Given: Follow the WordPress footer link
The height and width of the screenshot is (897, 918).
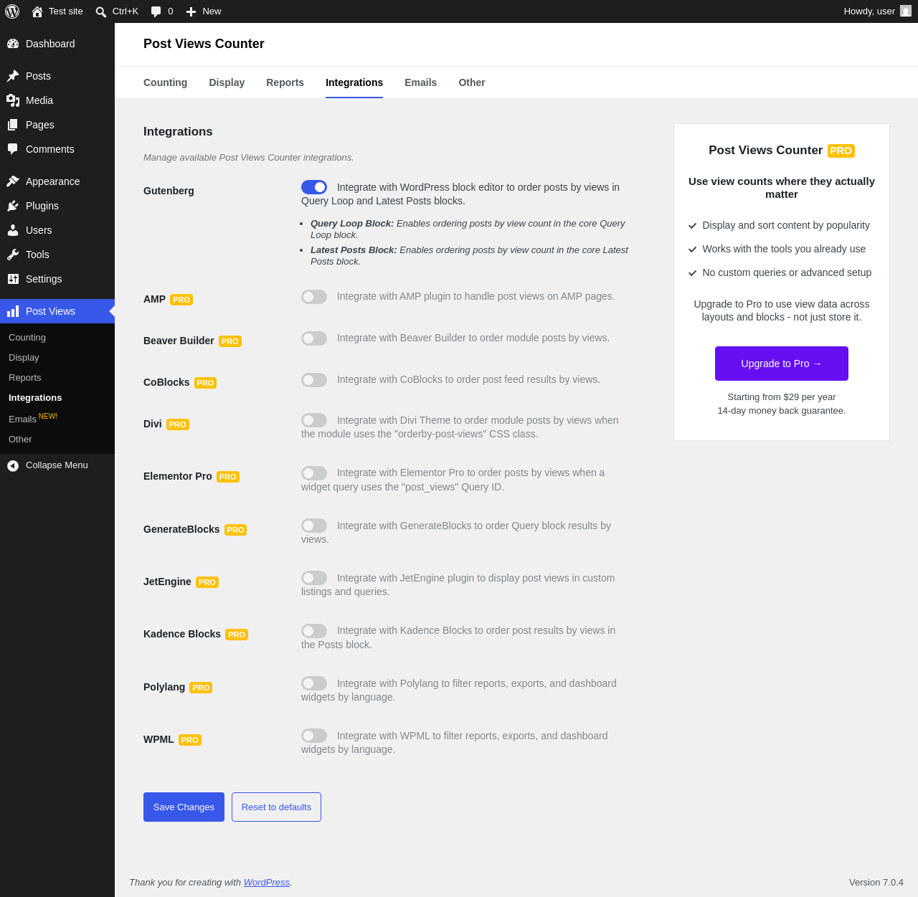Looking at the screenshot, I should (x=267, y=882).
